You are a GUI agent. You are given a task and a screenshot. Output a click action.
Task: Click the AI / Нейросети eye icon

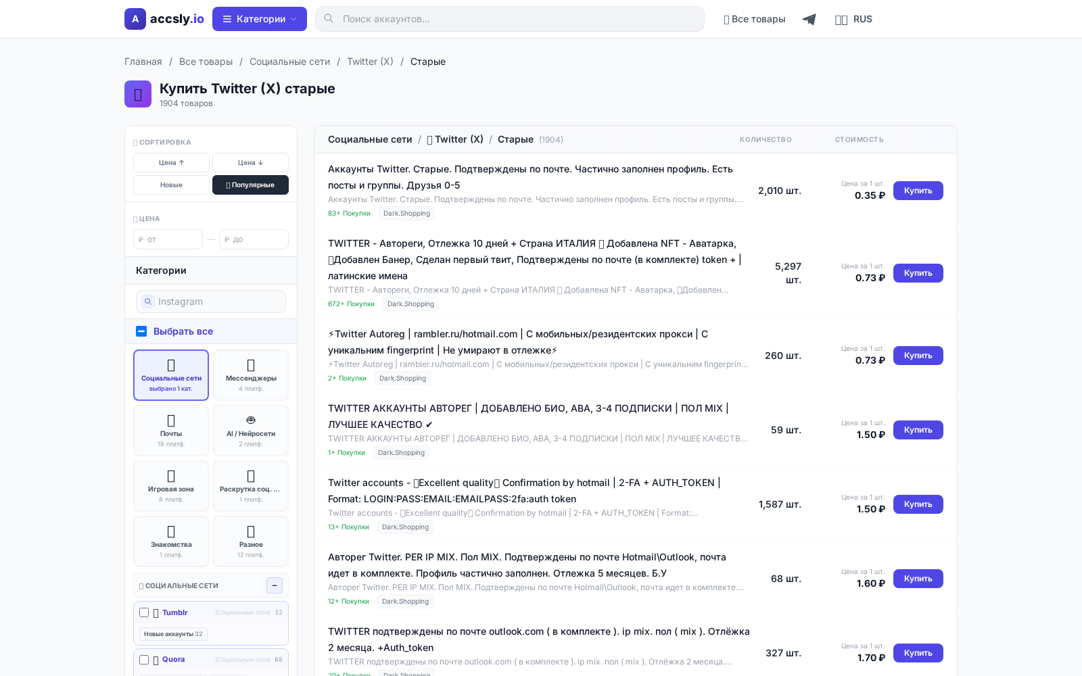coord(250,419)
